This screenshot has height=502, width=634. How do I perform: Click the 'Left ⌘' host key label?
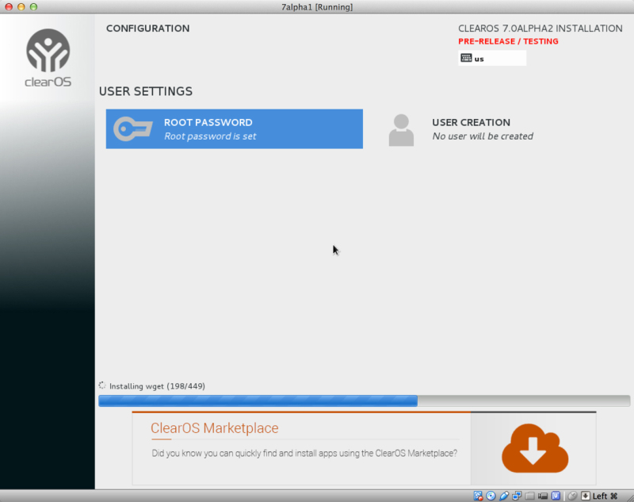click(x=605, y=496)
